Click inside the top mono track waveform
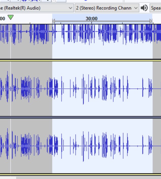Viewport: 161px width, 179px height. pyautogui.click(x=81, y=41)
